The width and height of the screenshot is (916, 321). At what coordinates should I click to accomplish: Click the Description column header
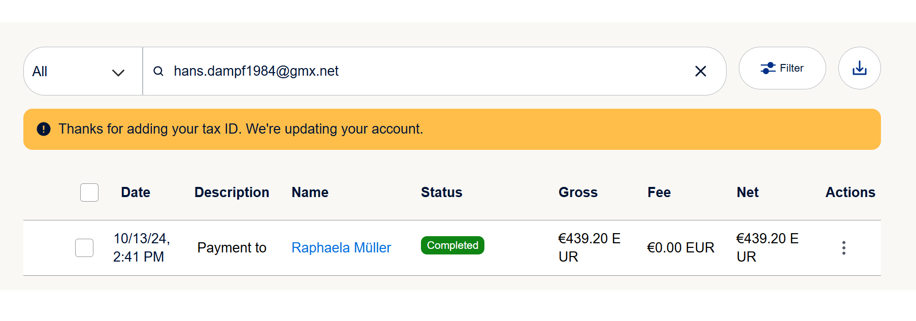(x=232, y=192)
